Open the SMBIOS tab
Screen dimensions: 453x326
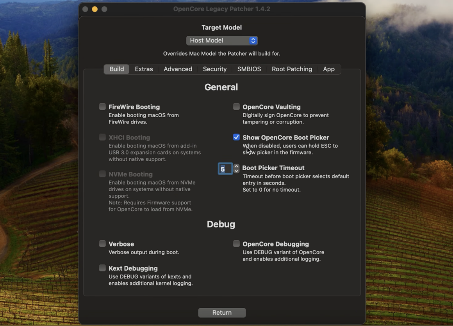pyautogui.click(x=249, y=69)
